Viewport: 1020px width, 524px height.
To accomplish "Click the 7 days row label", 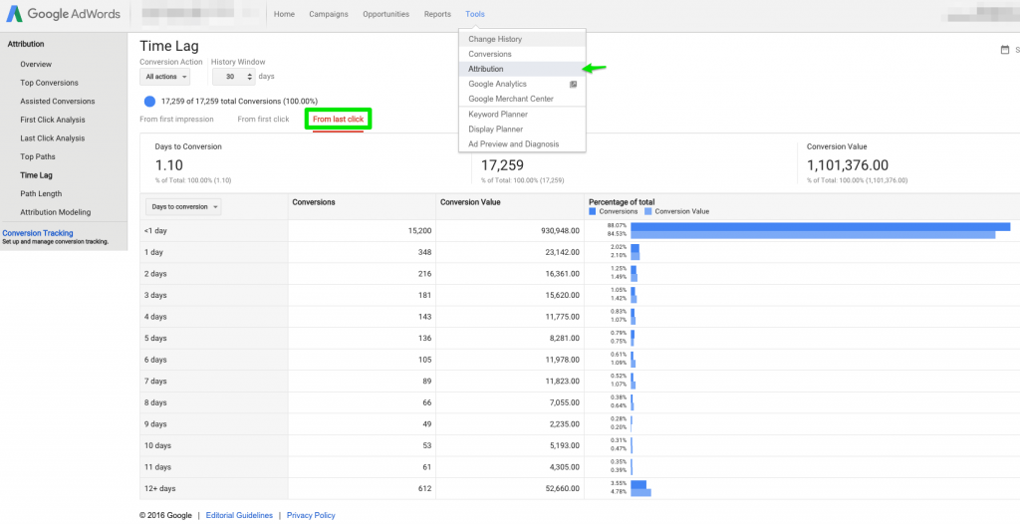I will [155, 381].
